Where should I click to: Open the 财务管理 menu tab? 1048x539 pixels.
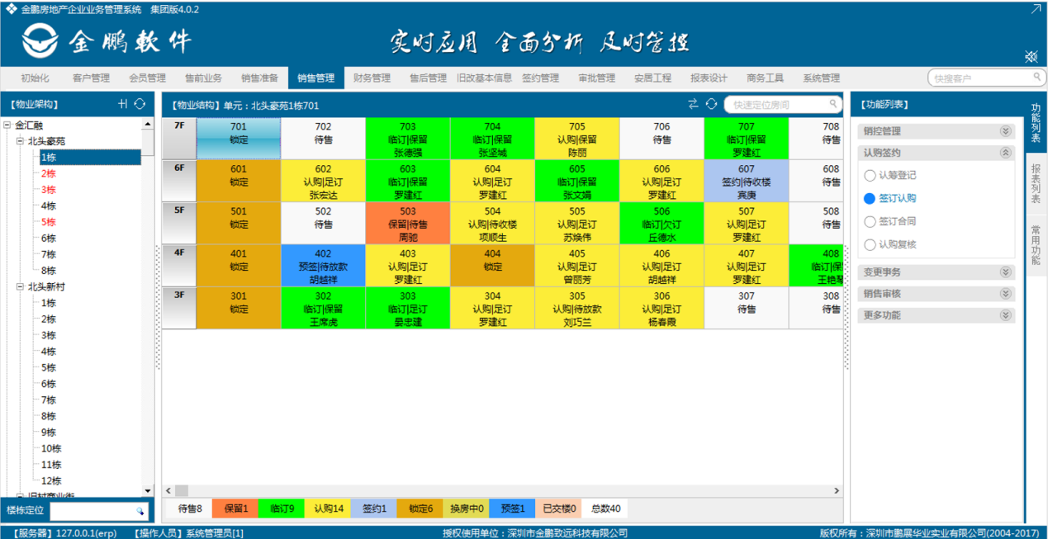pyautogui.click(x=372, y=78)
